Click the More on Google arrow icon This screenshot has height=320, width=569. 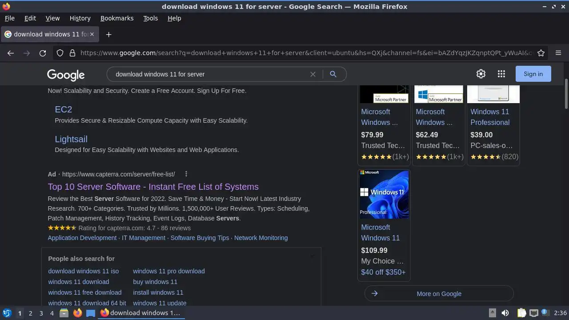pos(374,293)
